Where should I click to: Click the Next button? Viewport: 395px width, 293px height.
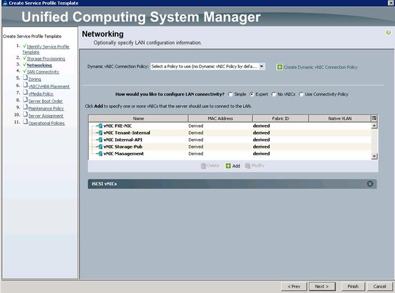click(x=322, y=286)
